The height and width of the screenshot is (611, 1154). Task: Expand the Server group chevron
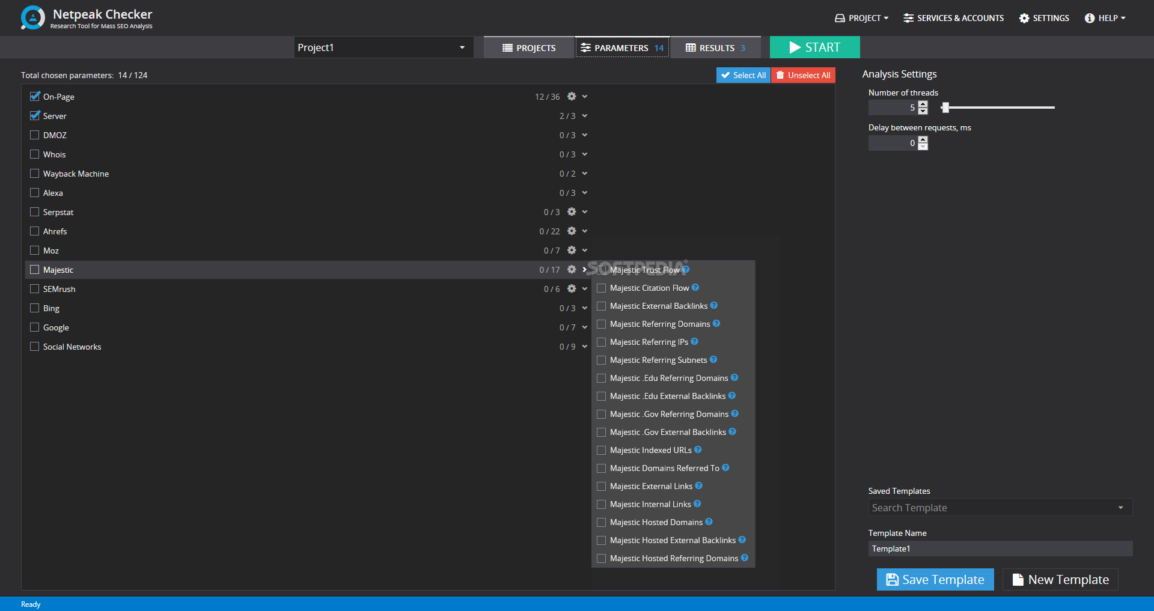click(584, 115)
